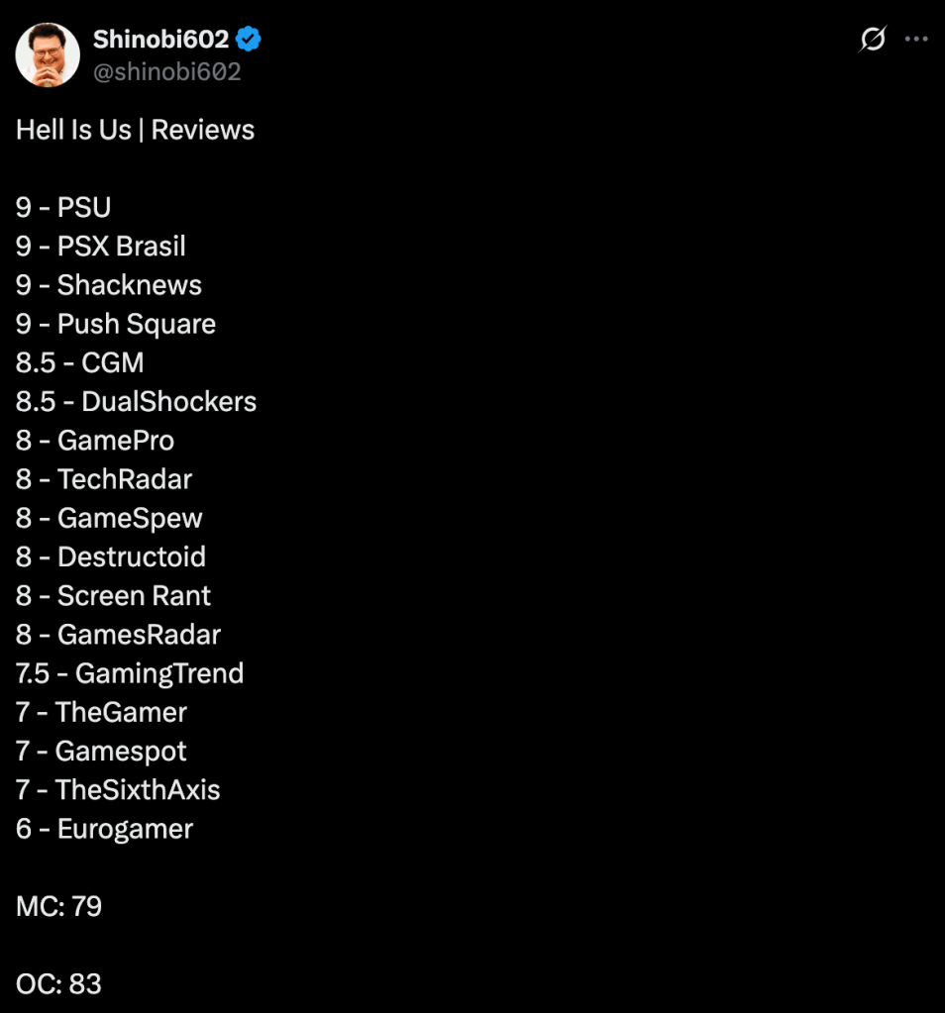
Task: Click the GamingTrend 7.5 score line
Action: point(130,673)
